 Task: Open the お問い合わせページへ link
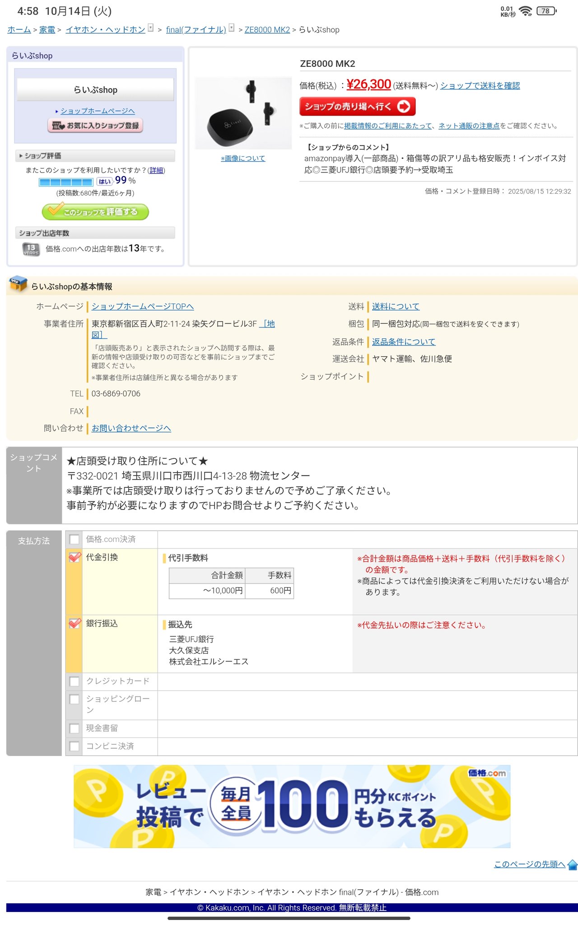coord(131,428)
